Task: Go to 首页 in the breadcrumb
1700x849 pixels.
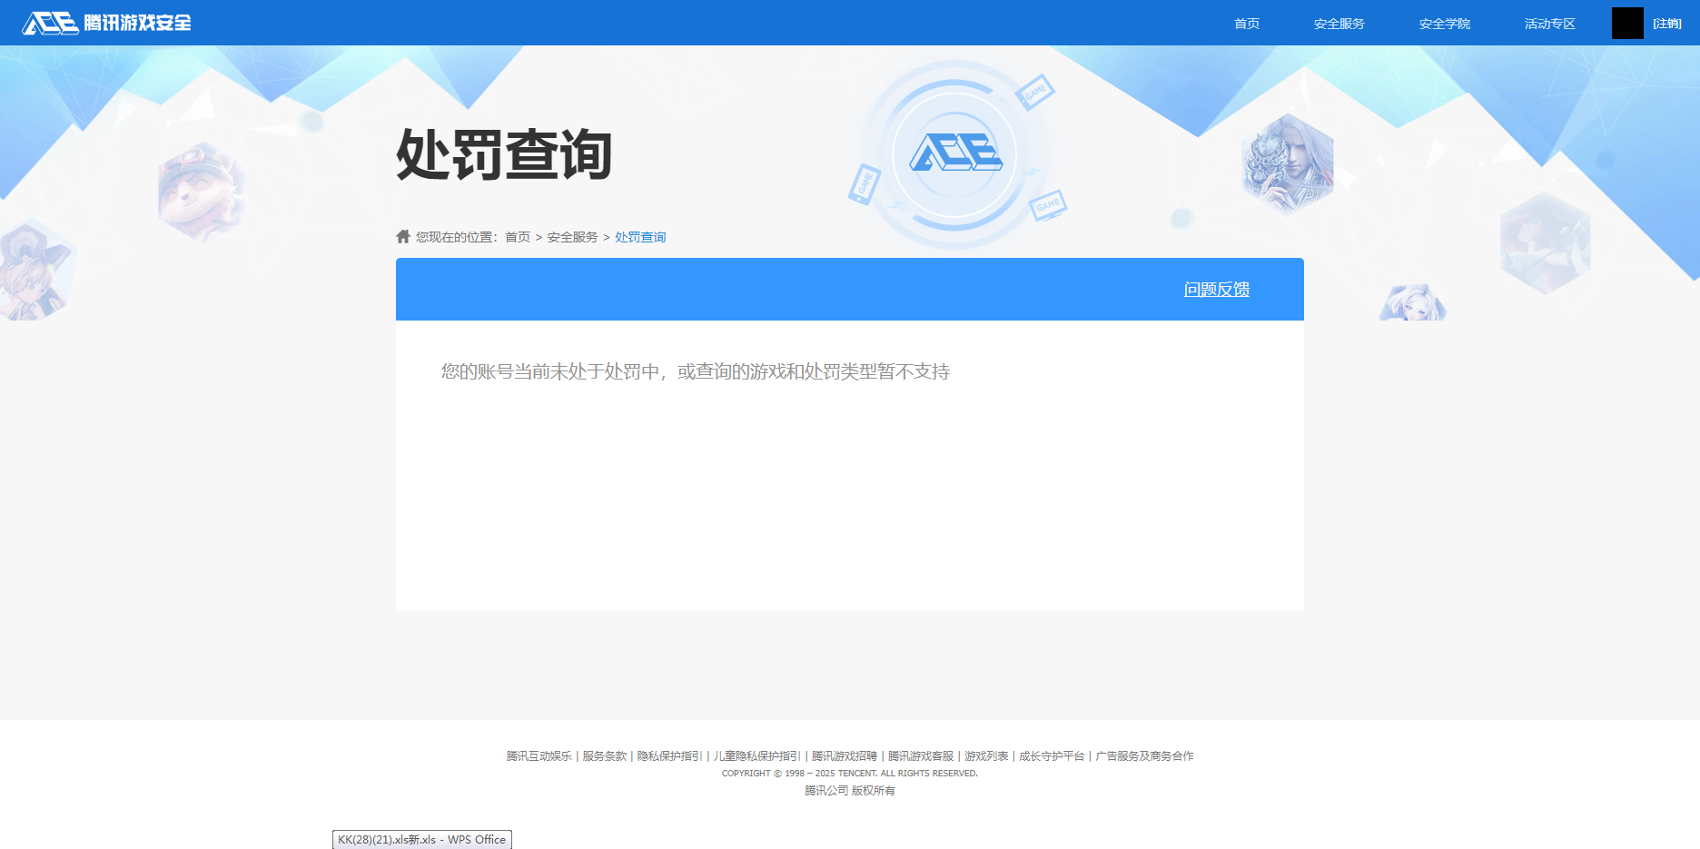Action: (518, 237)
